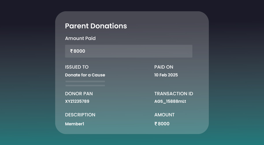
Task: Click the Amount Paid label
Action: [x=80, y=38]
